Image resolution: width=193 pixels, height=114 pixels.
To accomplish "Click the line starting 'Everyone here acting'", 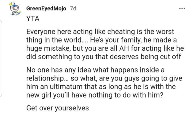I will point(100,32).
